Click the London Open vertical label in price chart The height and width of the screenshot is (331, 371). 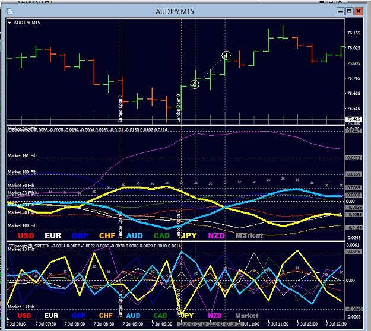(x=179, y=109)
